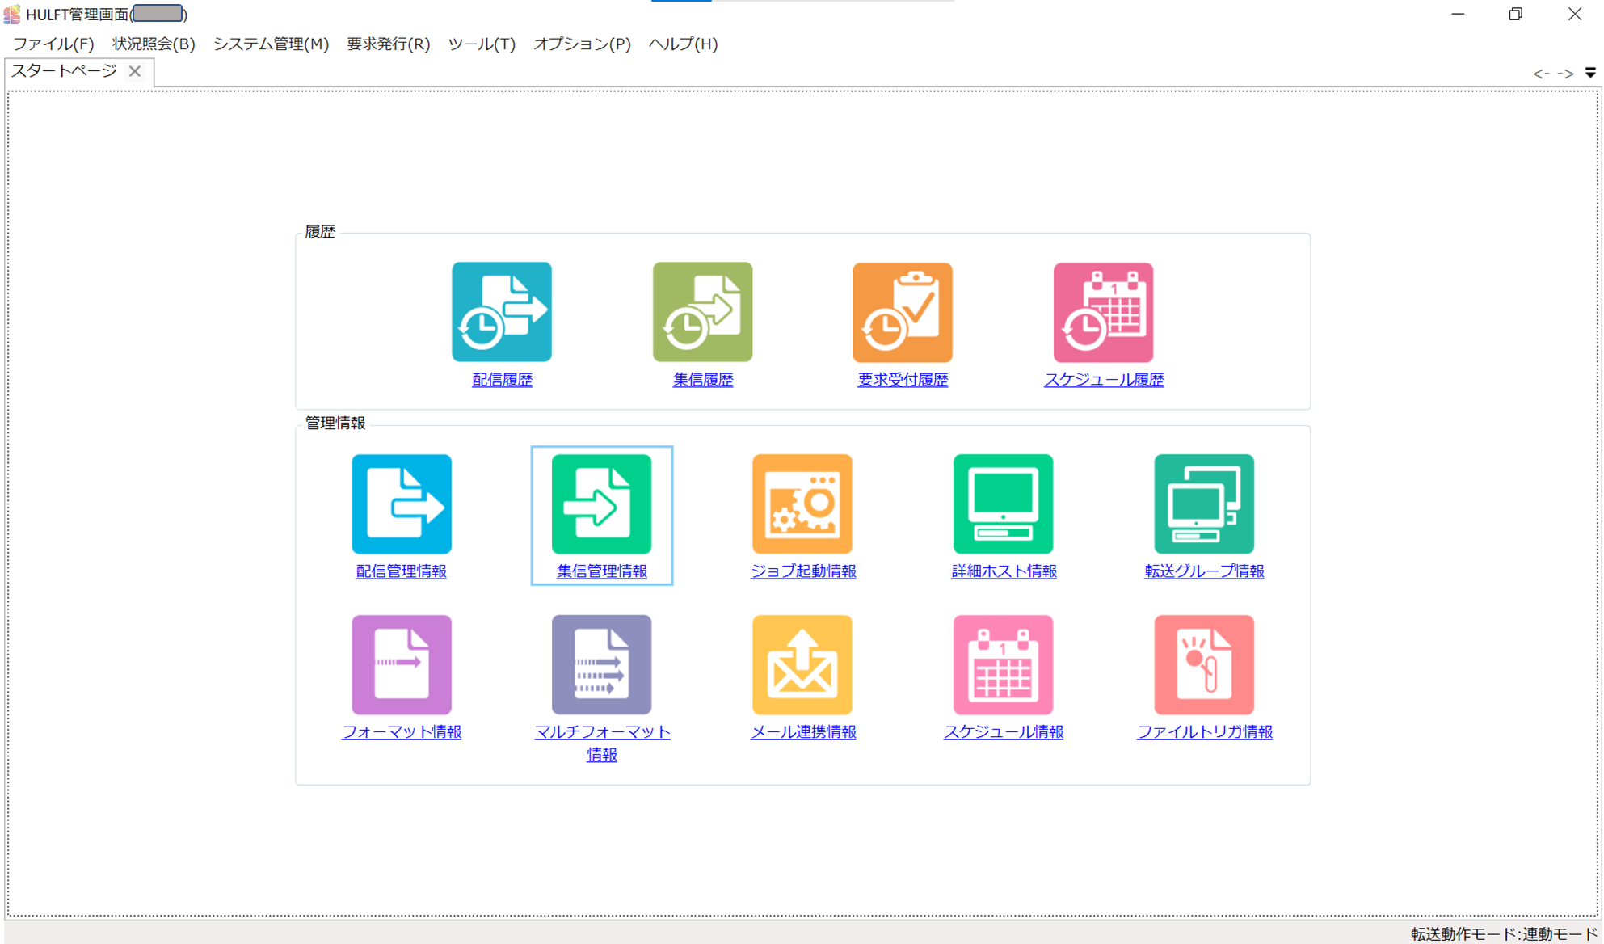This screenshot has height=944, width=1604.
Task: Open the ファイル(F) menu
Action: coord(53,44)
